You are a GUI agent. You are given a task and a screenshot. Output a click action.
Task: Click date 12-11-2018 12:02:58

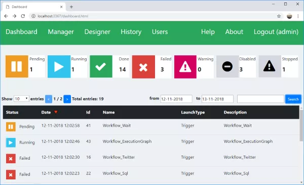[60, 126]
